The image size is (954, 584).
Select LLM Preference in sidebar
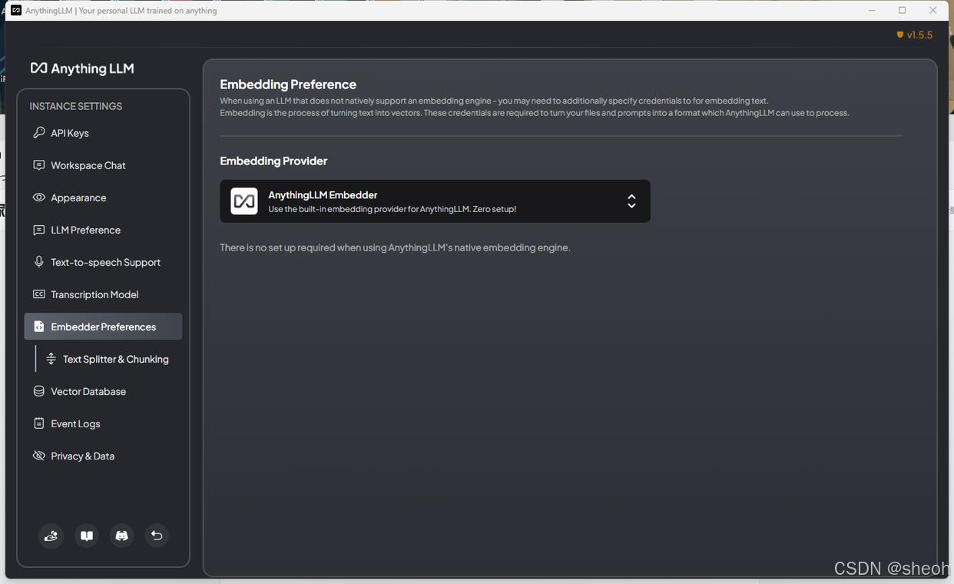[x=103, y=230]
